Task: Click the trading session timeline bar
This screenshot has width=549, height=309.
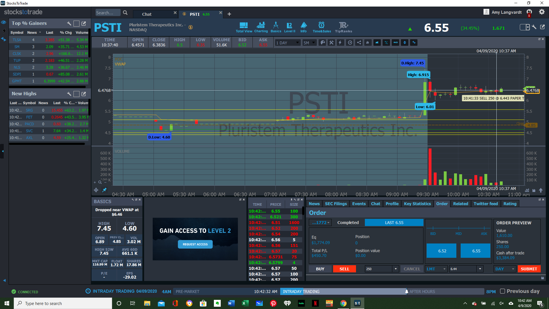Action: click(329, 292)
